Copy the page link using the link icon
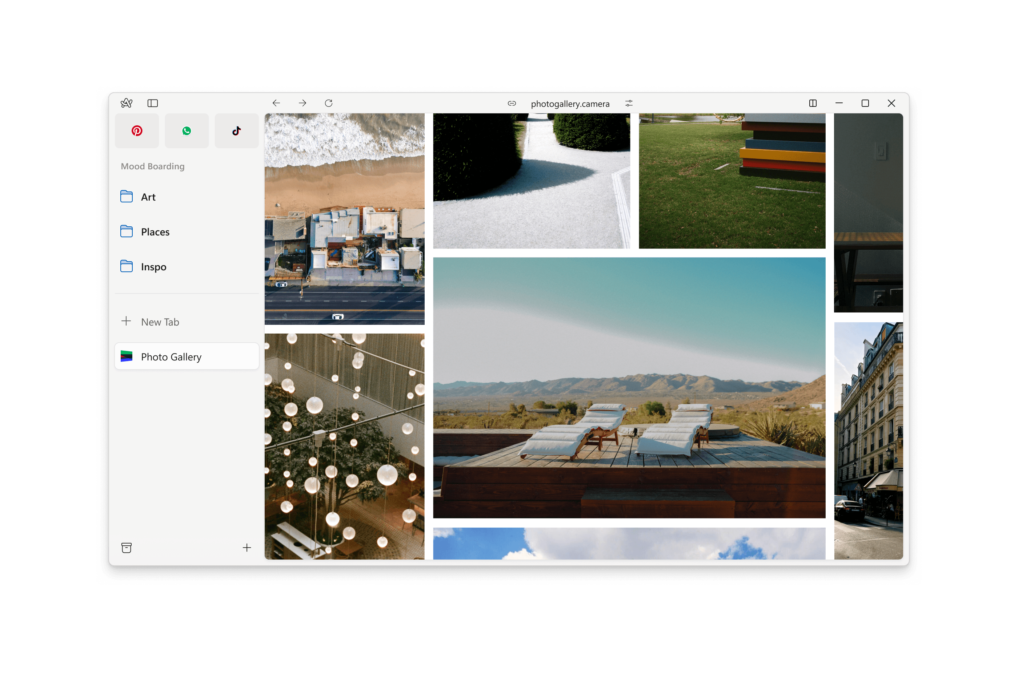Image resolution: width=1018 pixels, height=678 pixels. tap(512, 103)
